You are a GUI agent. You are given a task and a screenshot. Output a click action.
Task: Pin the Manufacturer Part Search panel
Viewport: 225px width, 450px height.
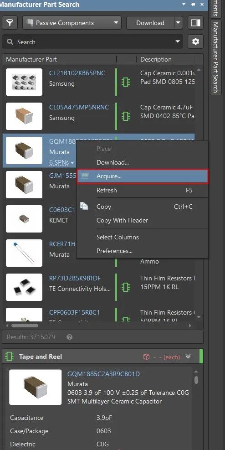click(x=193, y=4)
